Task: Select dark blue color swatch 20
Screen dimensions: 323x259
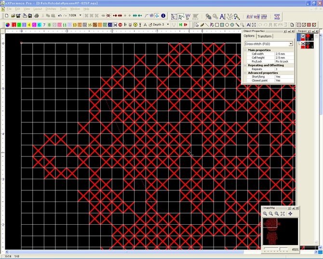Action: coord(110,25)
